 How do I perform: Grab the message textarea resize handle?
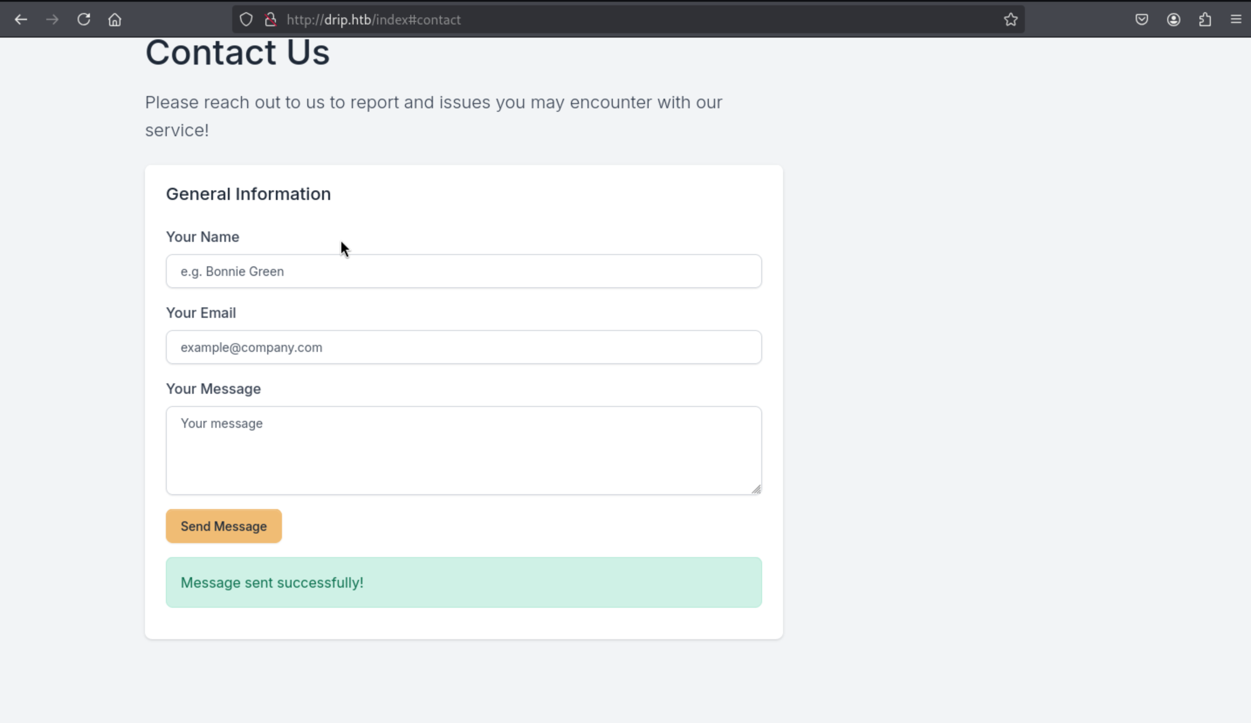point(756,489)
